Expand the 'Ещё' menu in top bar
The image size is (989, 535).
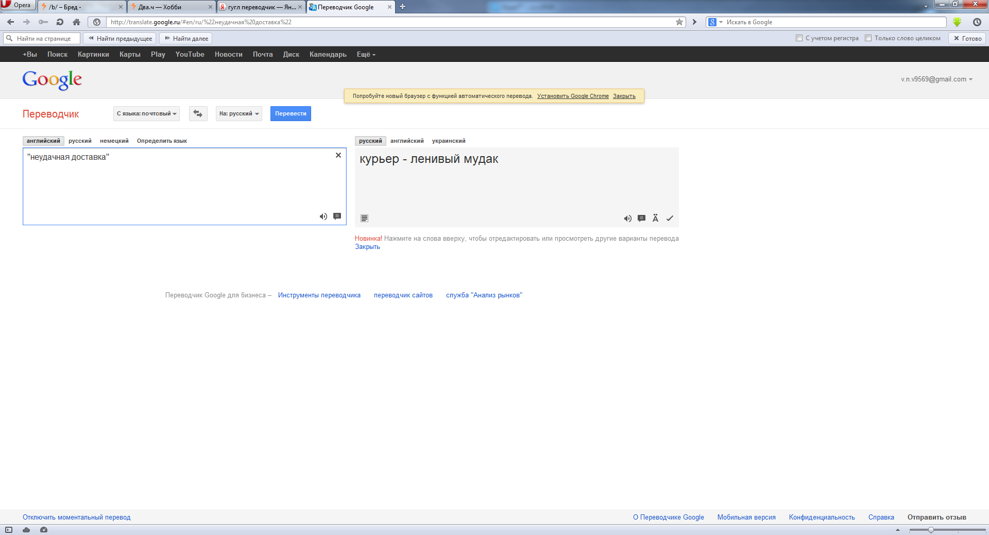coord(366,55)
